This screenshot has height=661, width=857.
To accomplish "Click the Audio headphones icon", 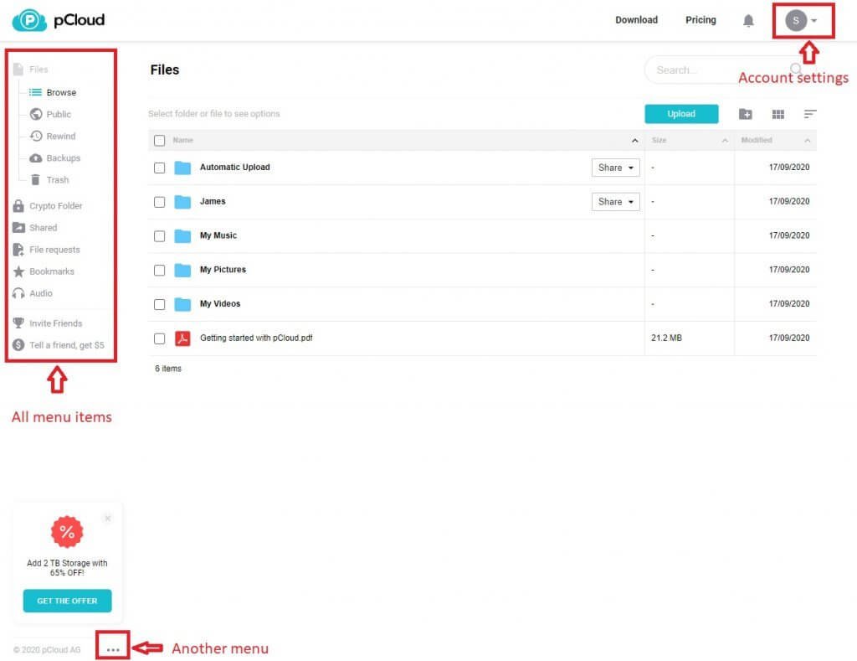I will (x=18, y=293).
